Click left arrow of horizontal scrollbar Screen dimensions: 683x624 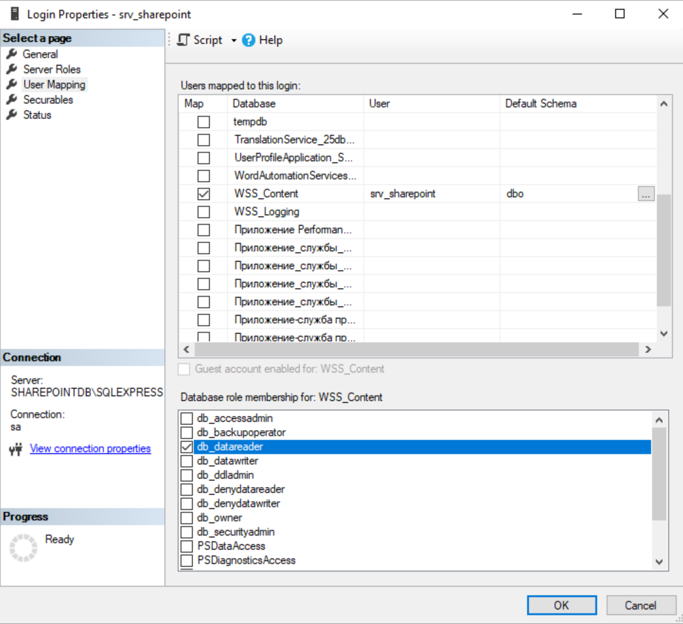coord(187,349)
